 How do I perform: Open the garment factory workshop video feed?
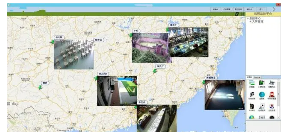coord(189,42)
